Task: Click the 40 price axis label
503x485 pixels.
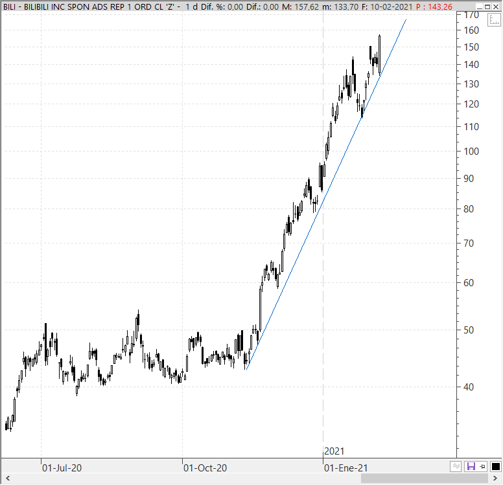Action: tap(469, 387)
